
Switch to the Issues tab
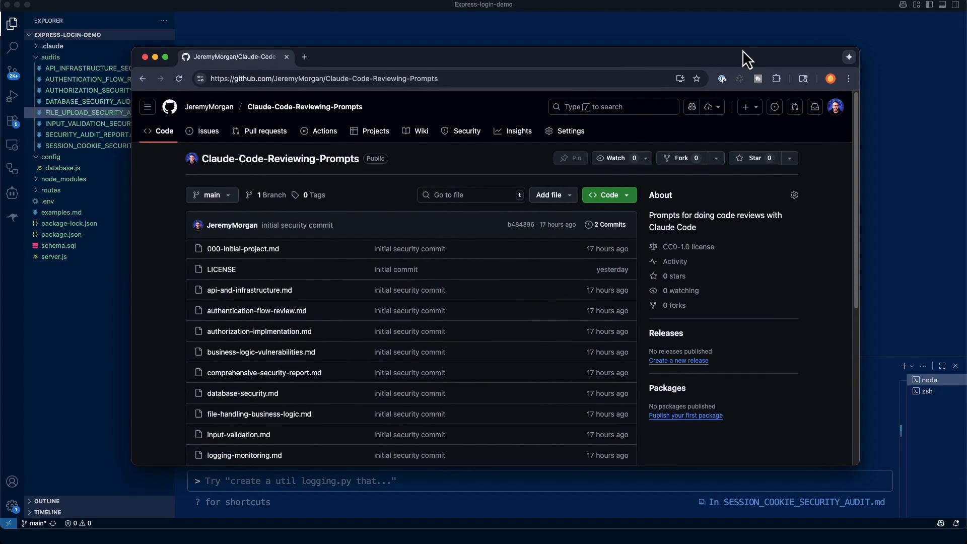click(202, 131)
